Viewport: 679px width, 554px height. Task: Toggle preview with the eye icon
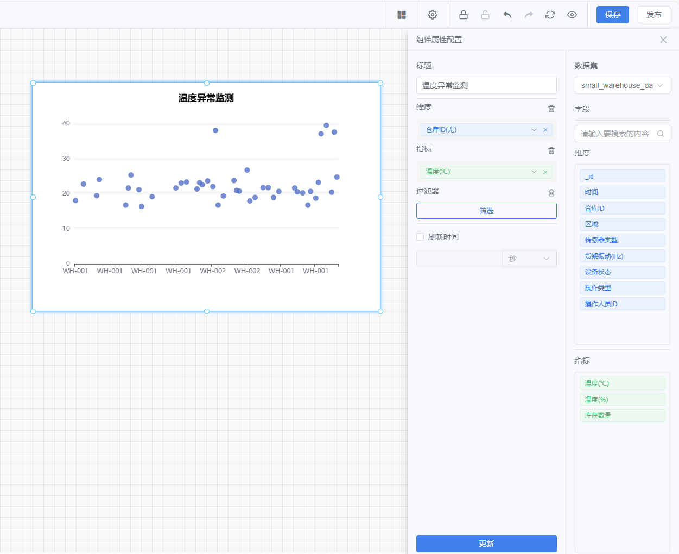click(572, 15)
